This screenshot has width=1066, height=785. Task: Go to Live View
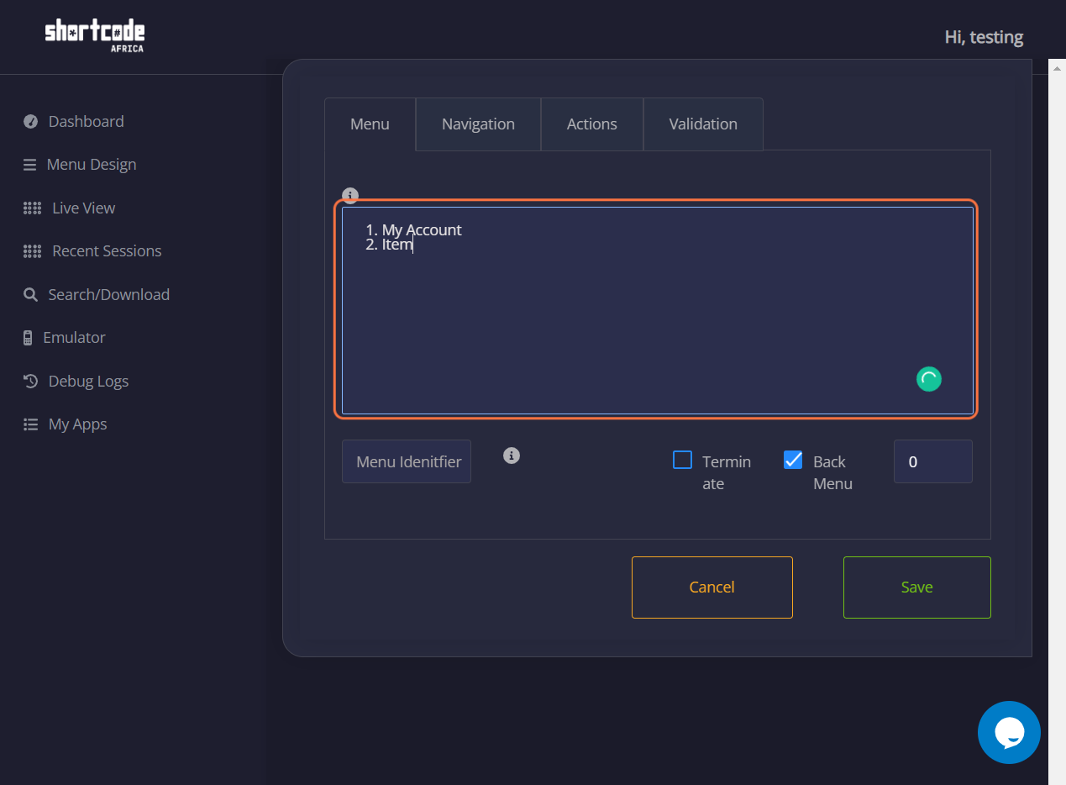click(83, 208)
